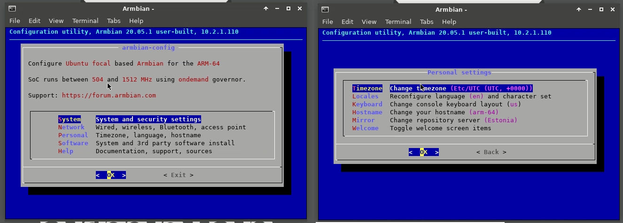
Task: Click the keep-above arrow in right window titlebar
Action: pos(579,9)
